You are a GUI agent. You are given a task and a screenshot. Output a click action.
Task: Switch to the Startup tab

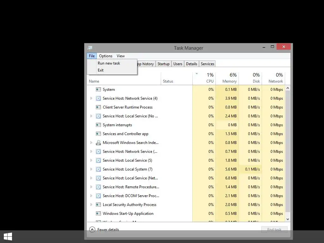pos(164,64)
